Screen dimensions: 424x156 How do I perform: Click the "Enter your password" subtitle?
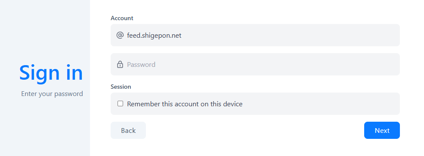tap(52, 94)
